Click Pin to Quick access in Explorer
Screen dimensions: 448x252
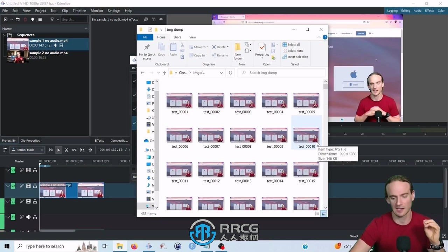click(x=147, y=51)
